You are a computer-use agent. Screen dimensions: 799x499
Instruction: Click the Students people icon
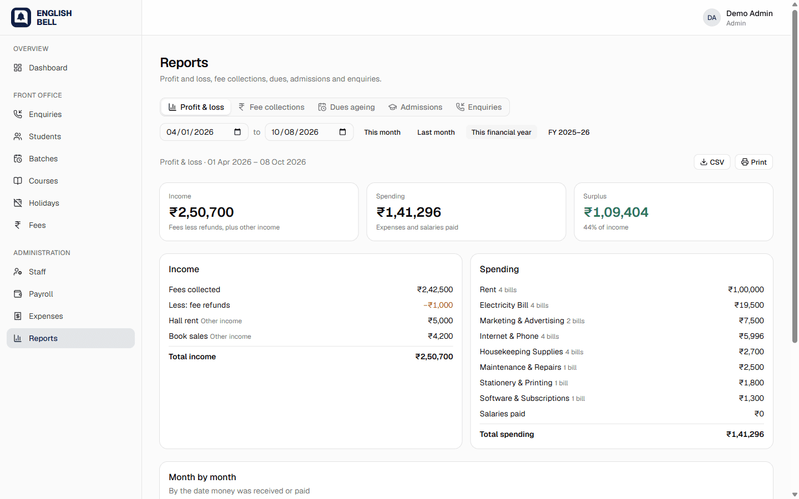coord(18,136)
